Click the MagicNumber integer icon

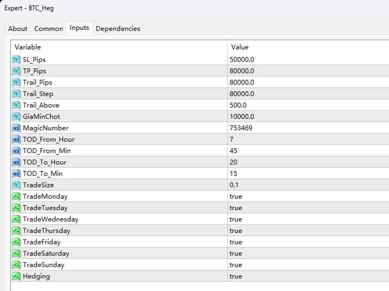click(x=16, y=128)
